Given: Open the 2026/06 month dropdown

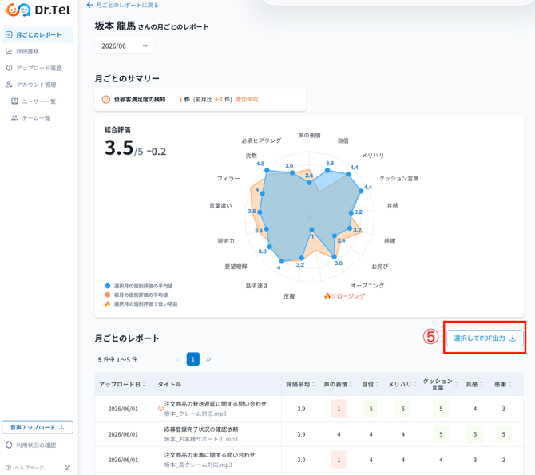Looking at the screenshot, I should point(124,46).
